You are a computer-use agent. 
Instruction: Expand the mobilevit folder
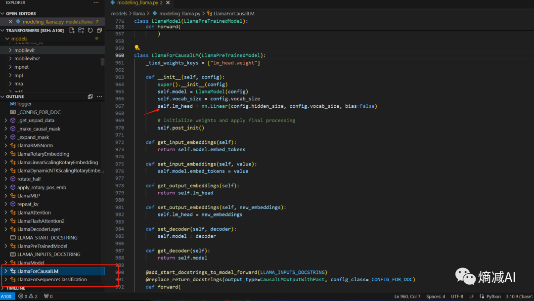(x=10, y=50)
